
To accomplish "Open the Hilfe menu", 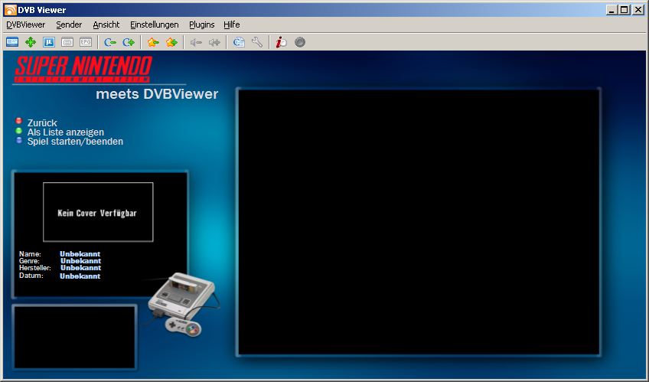I will (232, 24).
